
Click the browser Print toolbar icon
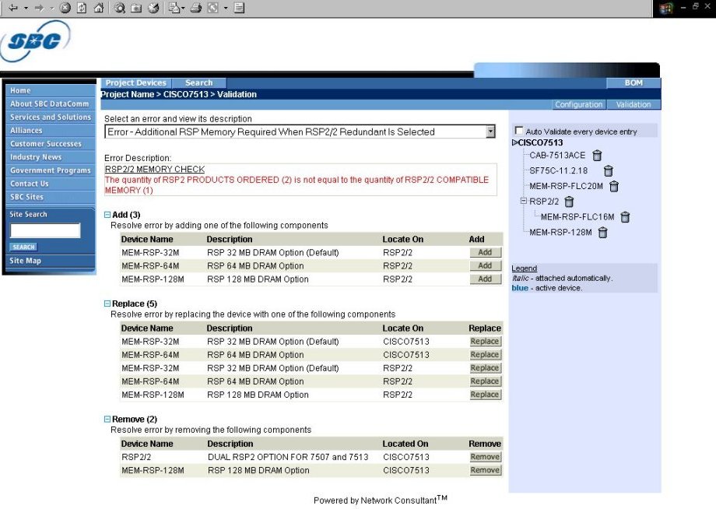point(195,8)
